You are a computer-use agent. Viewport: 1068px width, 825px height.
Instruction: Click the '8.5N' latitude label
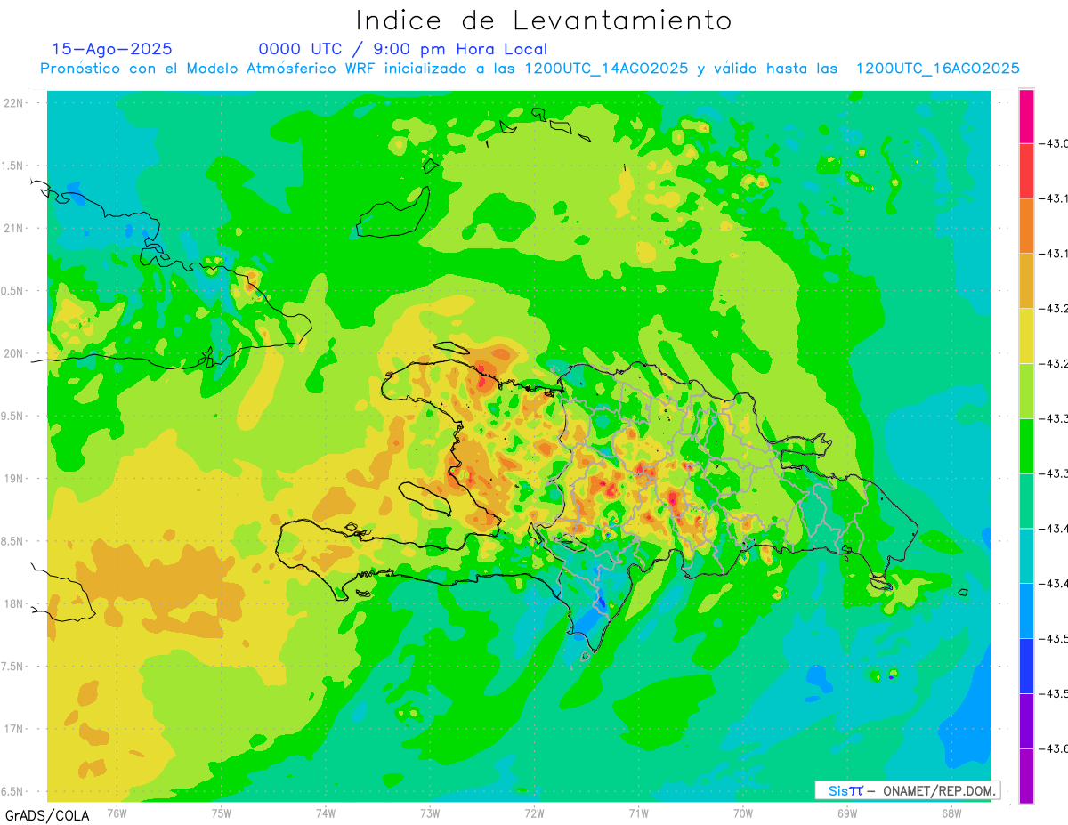point(13,541)
